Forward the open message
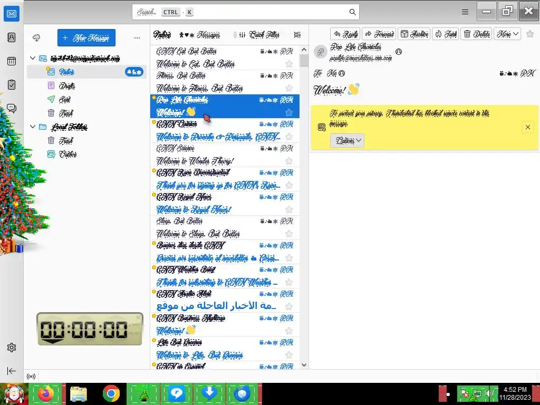Image resolution: width=540 pixels, height=405 pixels. click(379, 34)
